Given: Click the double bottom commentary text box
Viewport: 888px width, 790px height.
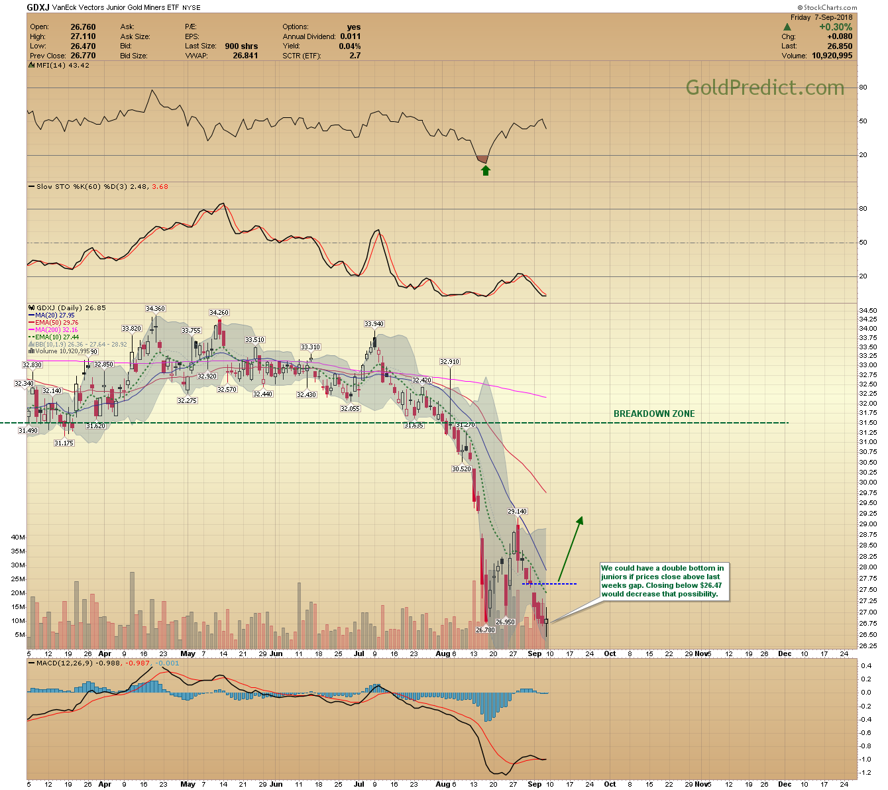Looking at the screenshot, I should click(664, 581).
